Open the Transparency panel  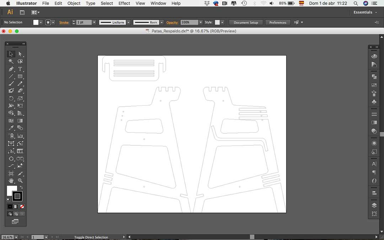tap(374, 131)
